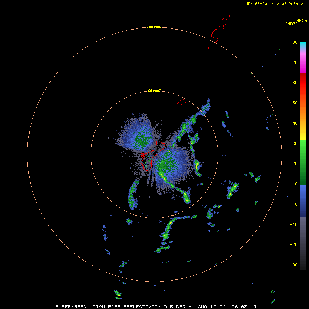Click the 30 value on the dBZ scale
This screenshot has height=309, width=309.
295,144
